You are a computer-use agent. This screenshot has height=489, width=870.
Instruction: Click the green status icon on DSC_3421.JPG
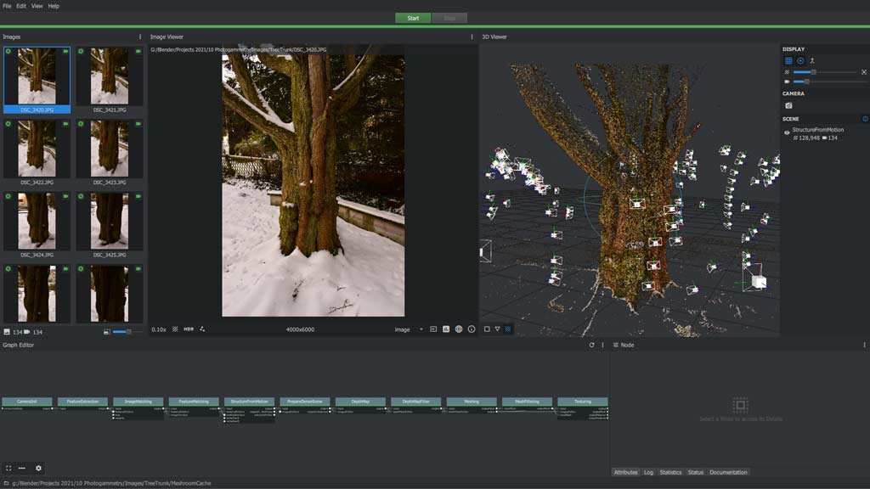(81, 52)
